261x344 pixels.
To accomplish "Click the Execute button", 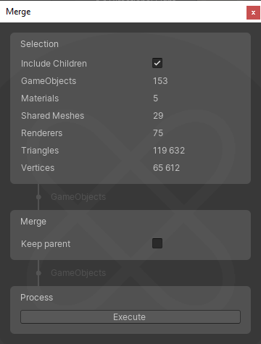I will point(130,316).
